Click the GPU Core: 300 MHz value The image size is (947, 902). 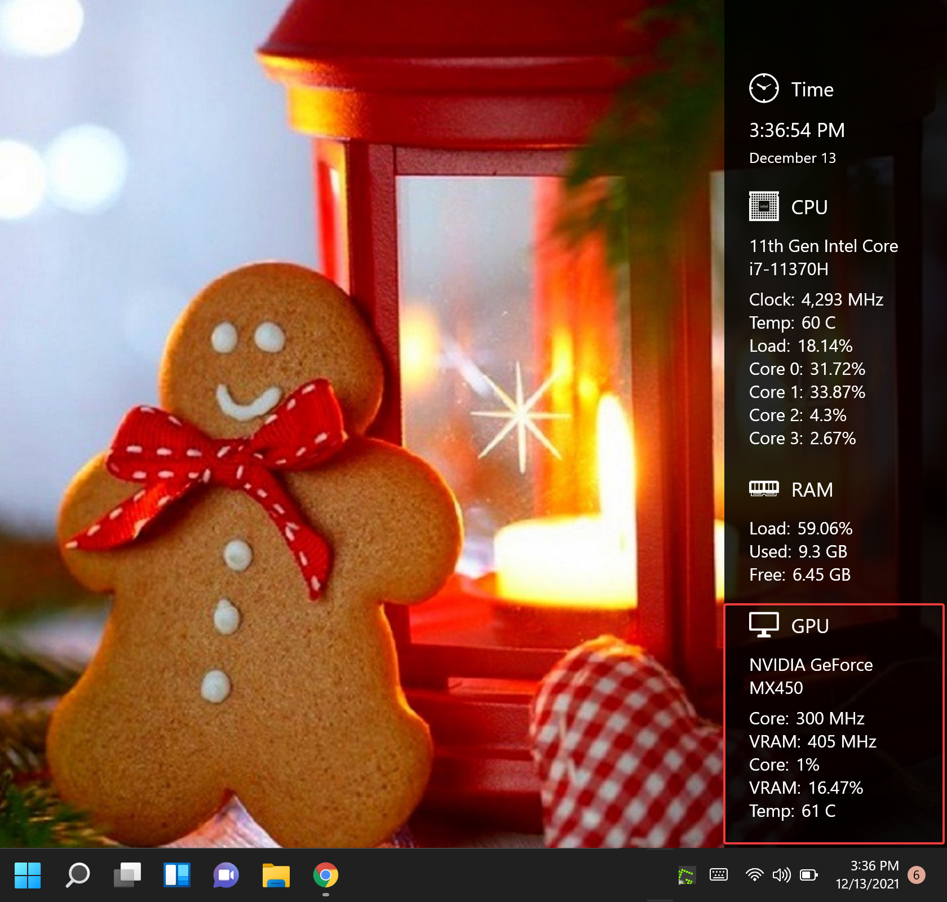[x=807, y=718]
